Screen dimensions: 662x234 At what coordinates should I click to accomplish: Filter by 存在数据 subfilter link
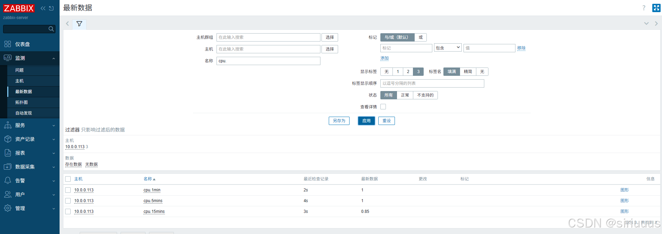[73, 164]
